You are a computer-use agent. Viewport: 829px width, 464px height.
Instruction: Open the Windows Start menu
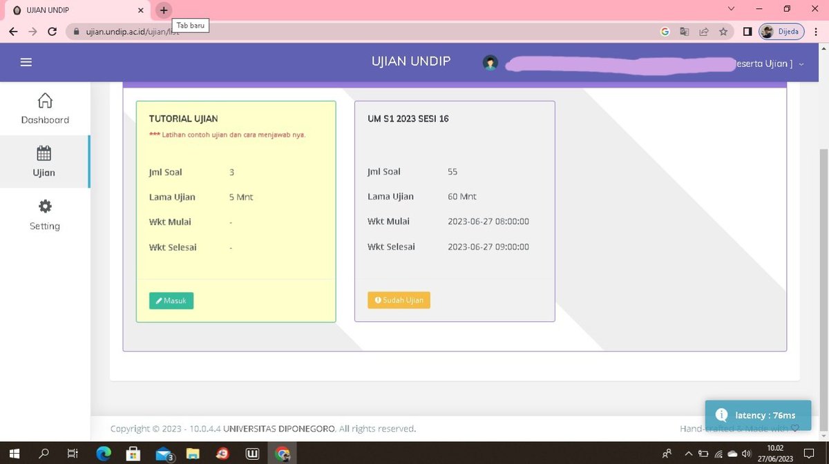click(15, 454)
